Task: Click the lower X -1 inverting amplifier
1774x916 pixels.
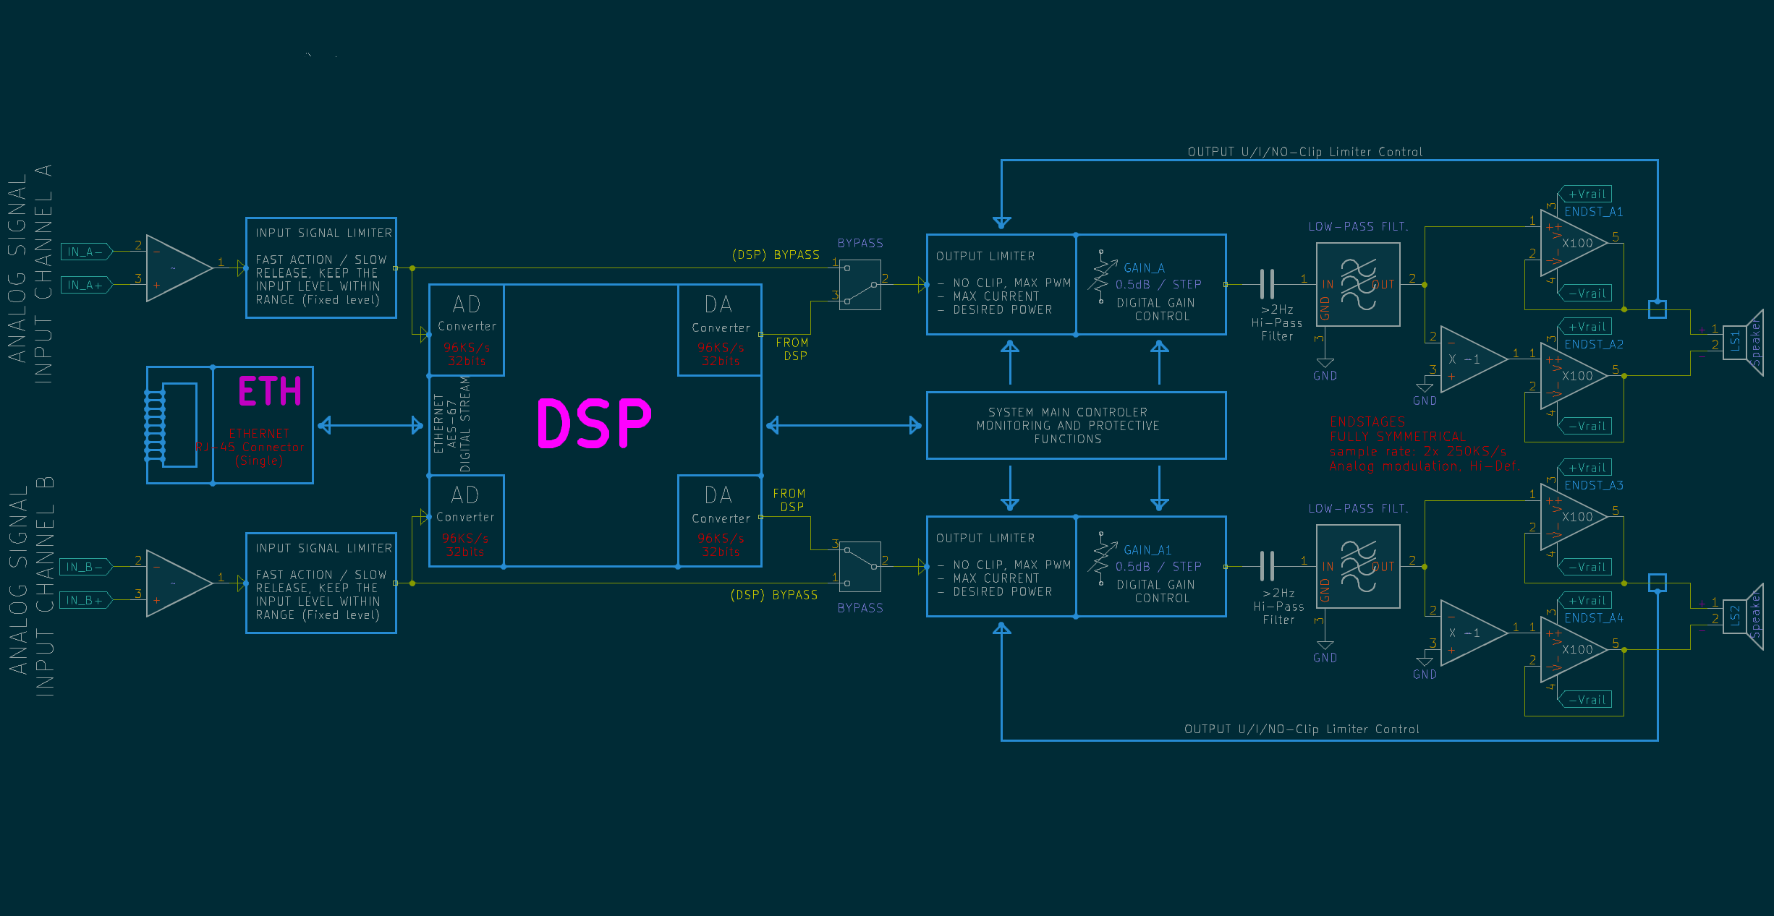Action: (1474, 633)
